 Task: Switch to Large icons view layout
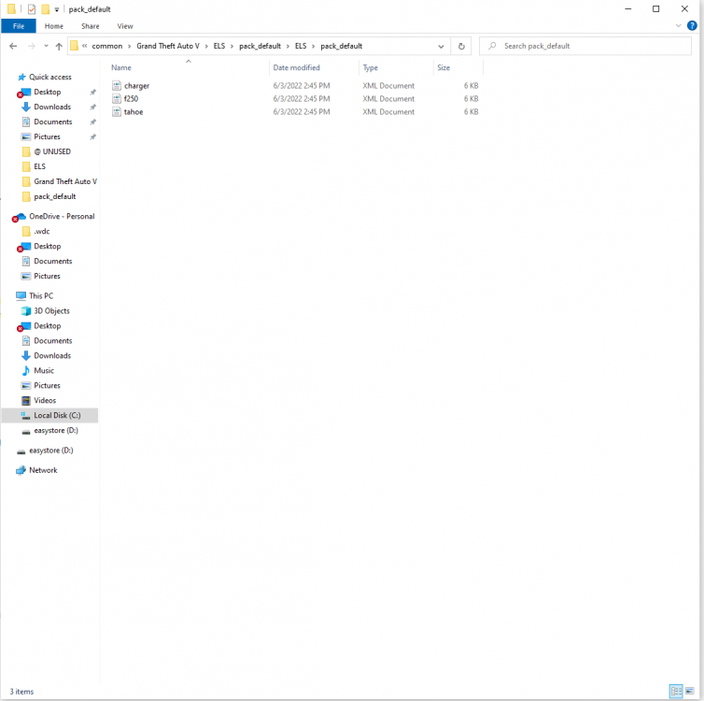(x=690, y=691)
